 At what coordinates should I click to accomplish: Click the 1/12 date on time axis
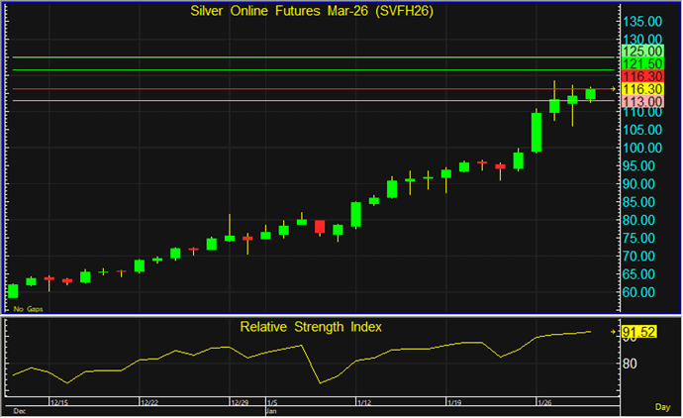(x=362, y=403)
